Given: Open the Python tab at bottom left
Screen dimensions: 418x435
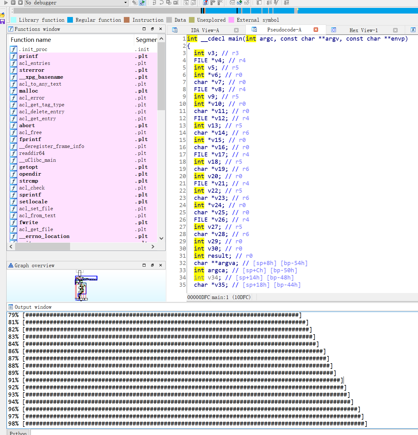Looking at the screenshot, I should pos(18,433).
